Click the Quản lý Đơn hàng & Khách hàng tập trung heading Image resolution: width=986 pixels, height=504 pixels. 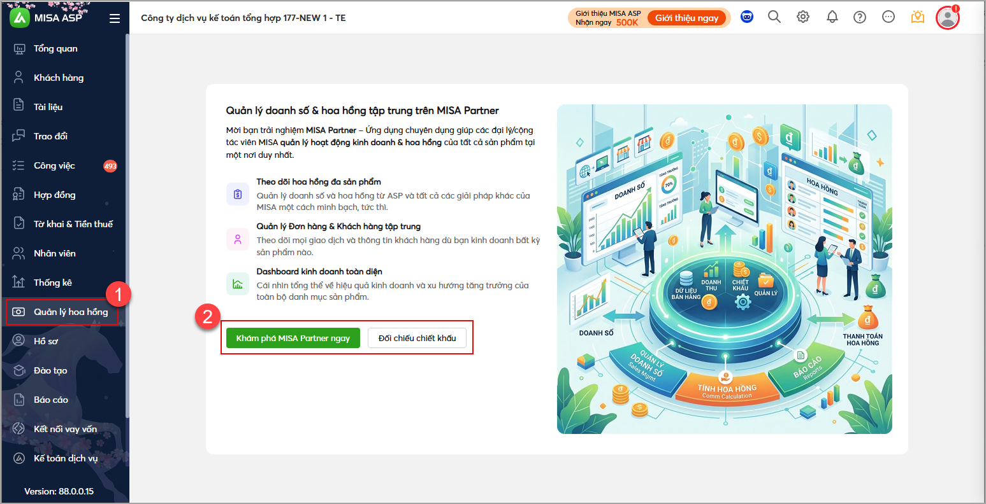click(x=338, y=226)
